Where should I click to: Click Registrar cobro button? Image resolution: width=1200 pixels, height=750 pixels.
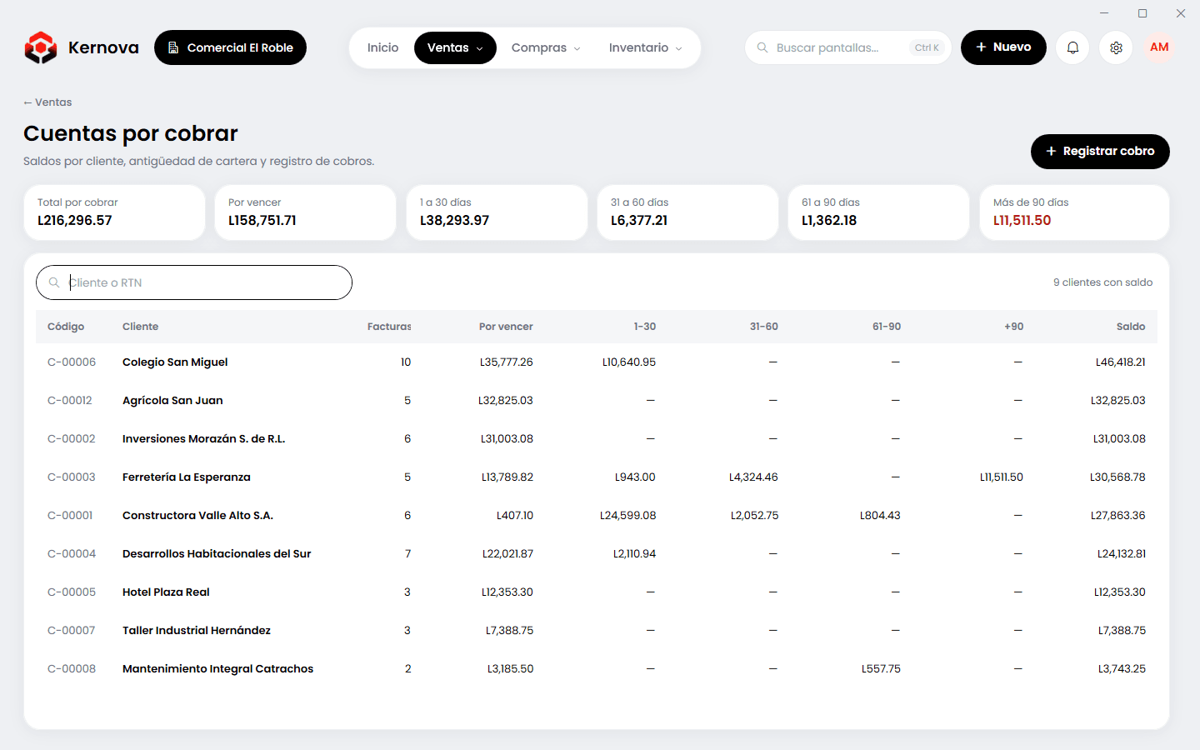tap(1100, 151)
